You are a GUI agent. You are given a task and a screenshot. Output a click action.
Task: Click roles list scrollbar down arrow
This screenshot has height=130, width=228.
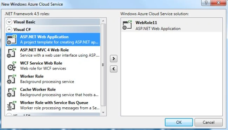(x=103, y=113)
